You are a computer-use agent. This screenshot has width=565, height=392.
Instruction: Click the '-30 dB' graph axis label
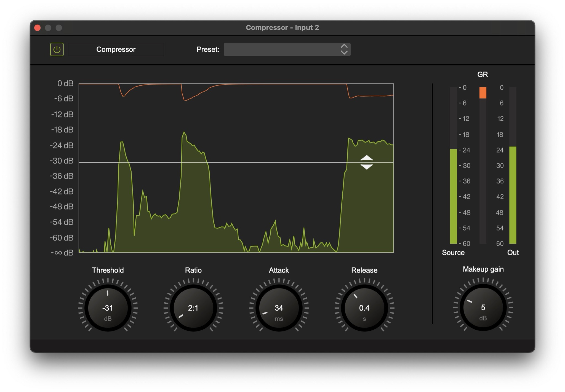(x=62, y=161)
